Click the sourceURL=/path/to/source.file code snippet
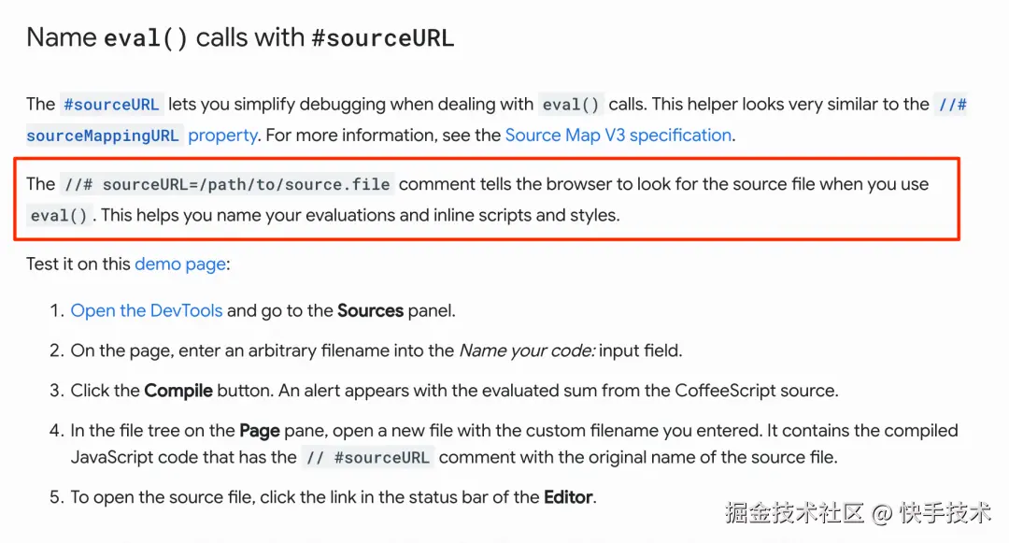This screenshot has width=1009, height=543. [226, 184]
